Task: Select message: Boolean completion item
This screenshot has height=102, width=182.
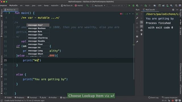Action: click(38, 28)
